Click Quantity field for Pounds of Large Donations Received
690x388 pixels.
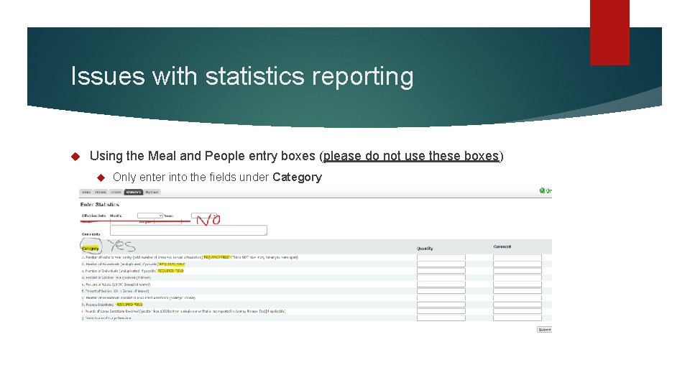pos(441,311)
